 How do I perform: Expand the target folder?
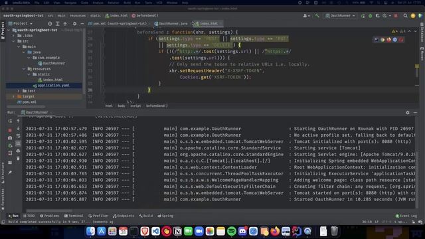13,96
